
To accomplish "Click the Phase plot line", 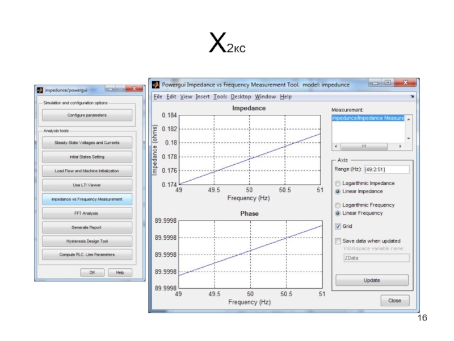I will 250,251.
